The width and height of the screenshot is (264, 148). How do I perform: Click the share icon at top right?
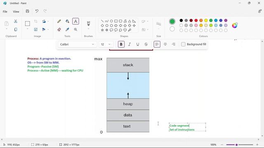(x=260, y=11)
